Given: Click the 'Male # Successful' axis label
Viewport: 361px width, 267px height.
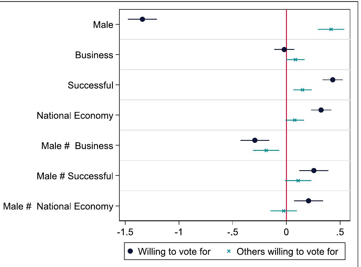Looking at the screenshot, I should click(75, 176).
